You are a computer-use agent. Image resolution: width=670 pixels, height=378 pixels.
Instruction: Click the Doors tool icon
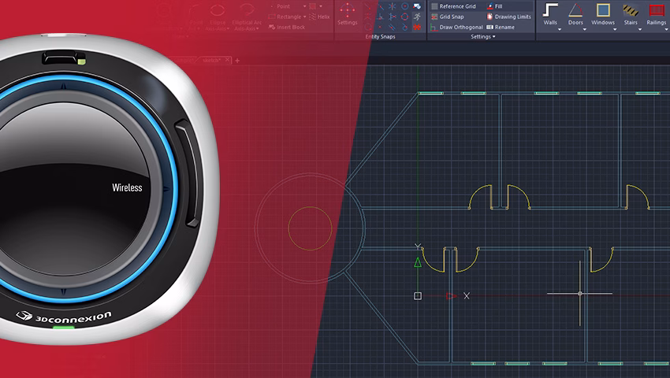576,10
